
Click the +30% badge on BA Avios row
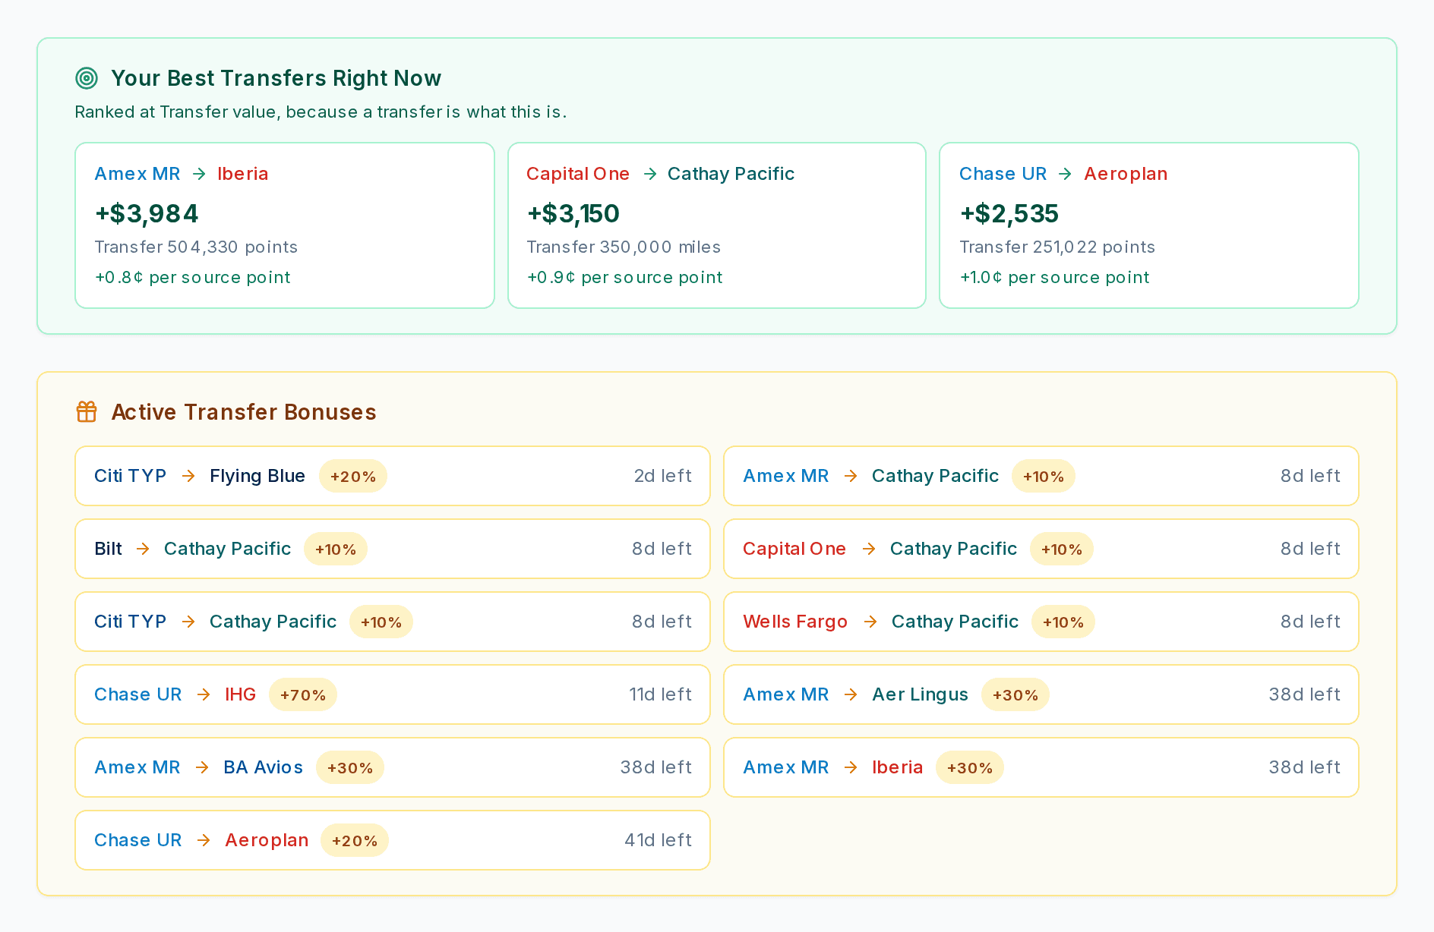pyautogui.click(x=350, y=767)
